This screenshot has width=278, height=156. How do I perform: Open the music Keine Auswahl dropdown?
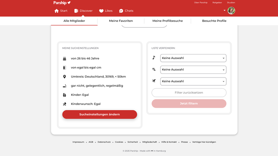click(193, 58)
